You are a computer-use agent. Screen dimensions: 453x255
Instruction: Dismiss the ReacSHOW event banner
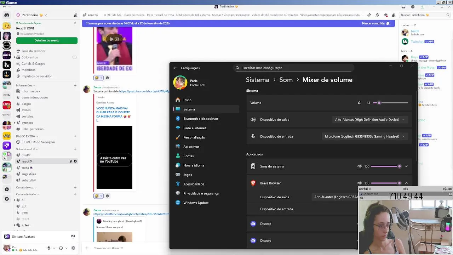(x=75, y=23)
